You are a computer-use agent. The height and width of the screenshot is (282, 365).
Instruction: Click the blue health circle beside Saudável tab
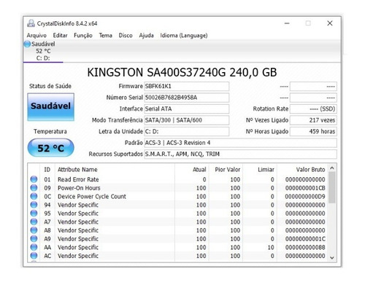[27, 44]
